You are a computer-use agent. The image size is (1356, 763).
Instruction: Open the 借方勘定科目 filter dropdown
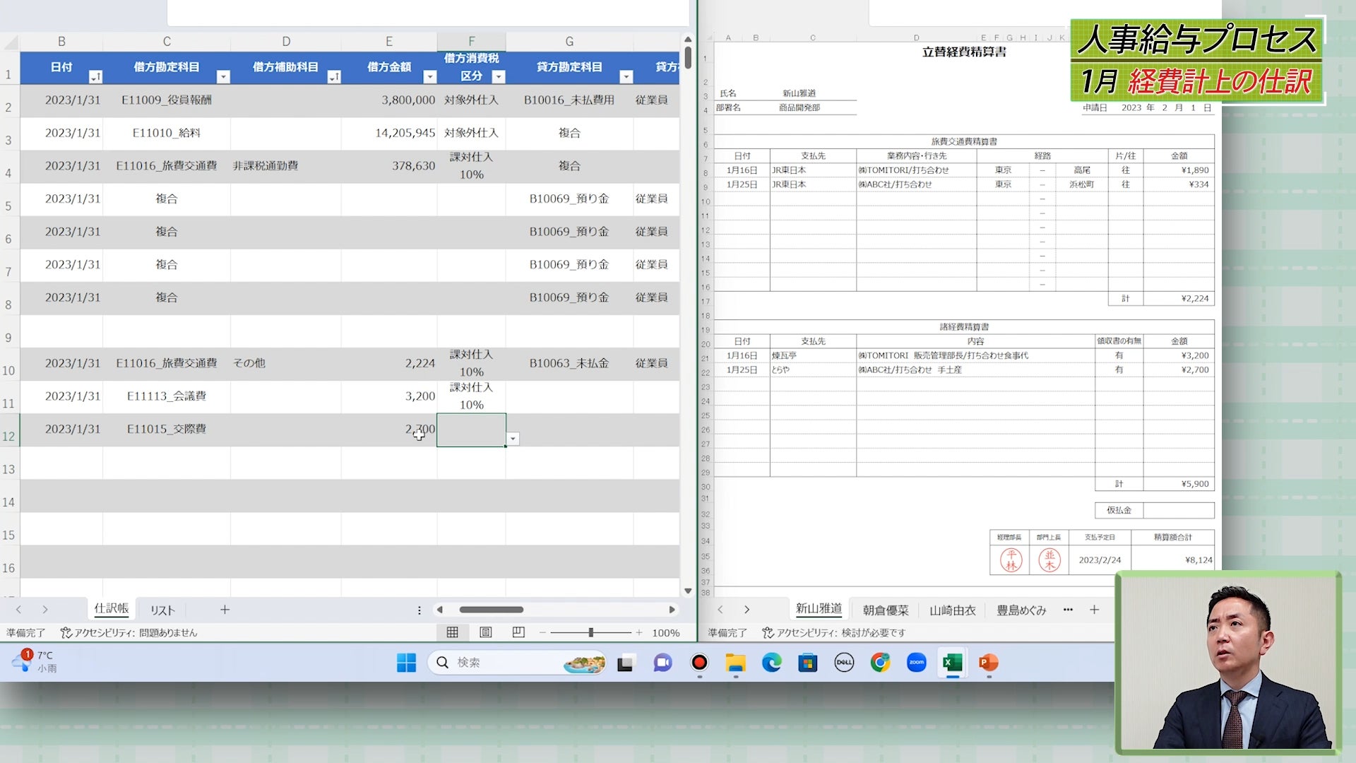pos(223,76)
